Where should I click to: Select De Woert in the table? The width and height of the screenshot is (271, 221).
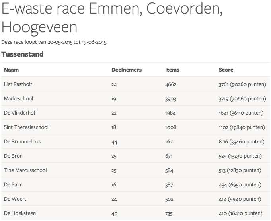click(x=15, y=199)
